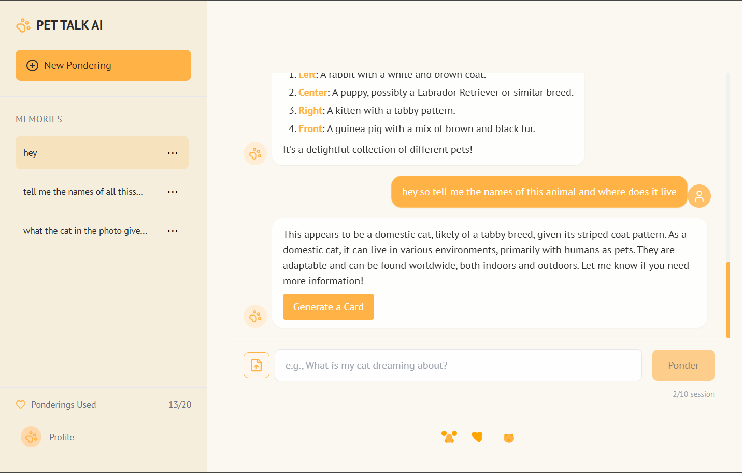Select the cat face icon in the footer
Viewport: 742px width, 473px height.
click(x=508, y=437)
